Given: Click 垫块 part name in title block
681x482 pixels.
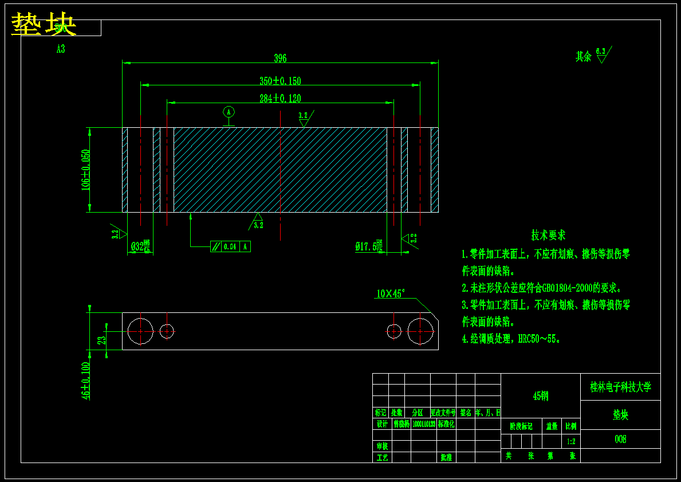Looking at the screenshot, I should pos(621,415).
